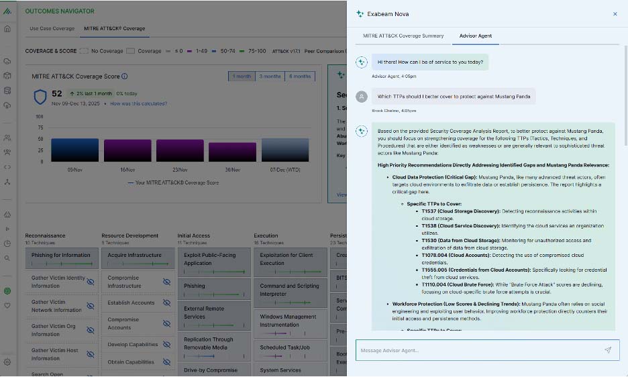Switch to Use Case Coverage tab
This screenshot has width=628, height=377.
pos(52,28)
